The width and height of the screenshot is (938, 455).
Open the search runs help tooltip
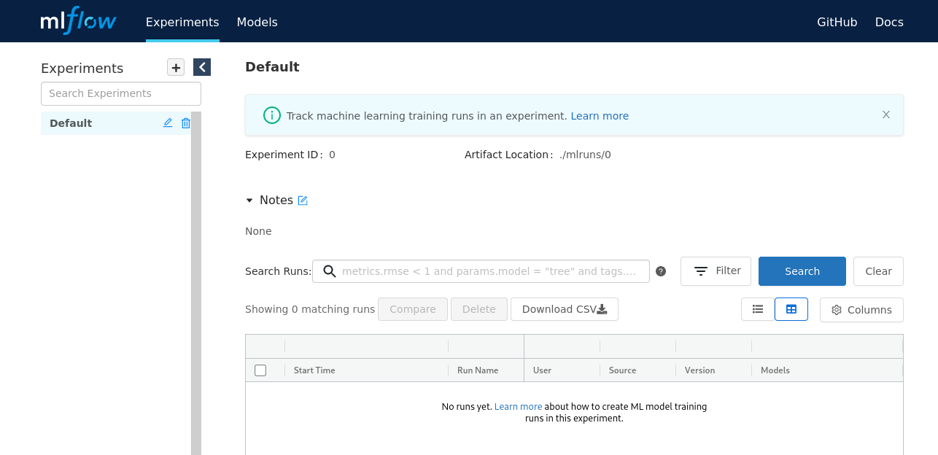click(x=661, y=271)
